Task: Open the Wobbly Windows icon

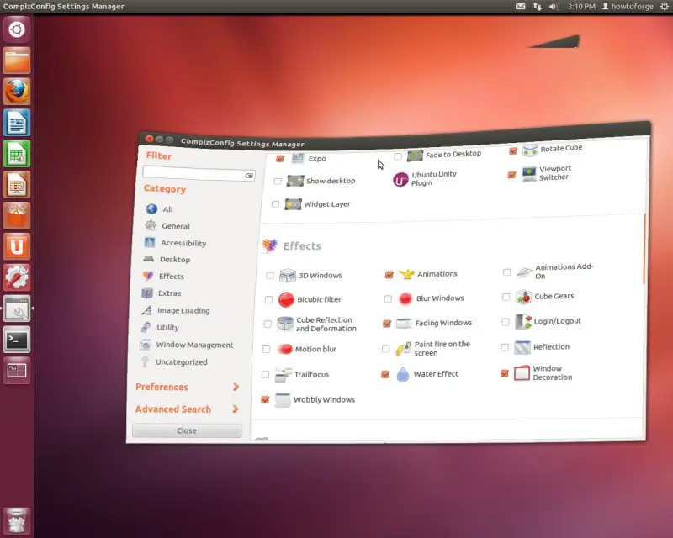Action: [283, 400]
